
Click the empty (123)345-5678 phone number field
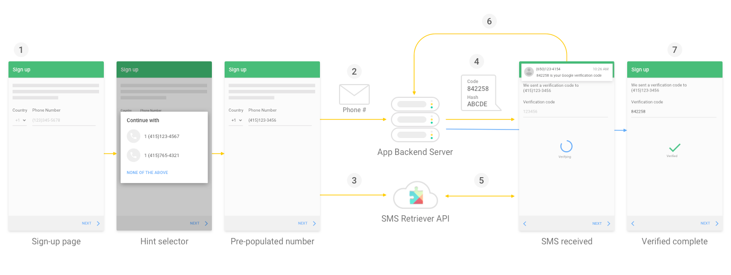[x=64, y=121]
